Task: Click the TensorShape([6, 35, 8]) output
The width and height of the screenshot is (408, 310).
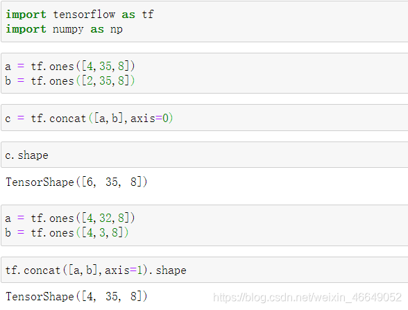Action: coord(76,182)
